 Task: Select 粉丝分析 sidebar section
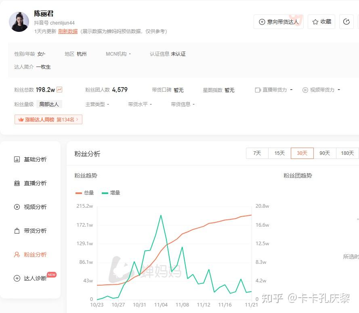click(x=30, y=255)
